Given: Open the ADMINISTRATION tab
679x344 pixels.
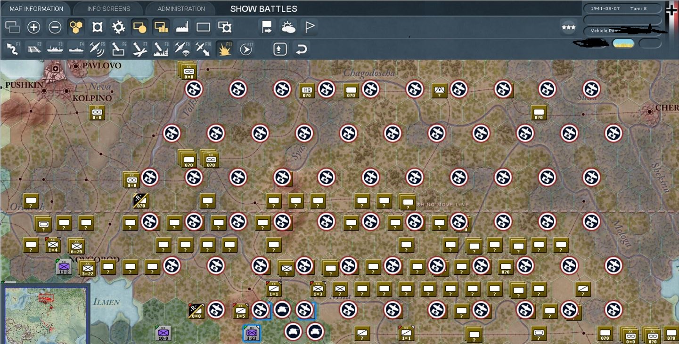Looking at the screenshot, I should click(x=181, y=8).
